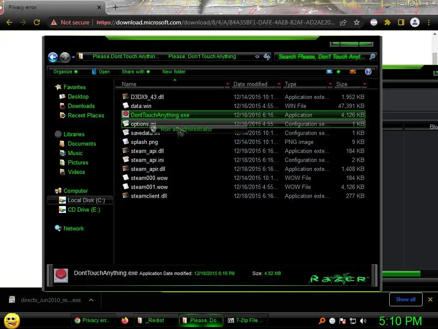Viewport: 438px width, 329px height.
Task: Open Downloads in the navigation pane
Action: [81, 106]
